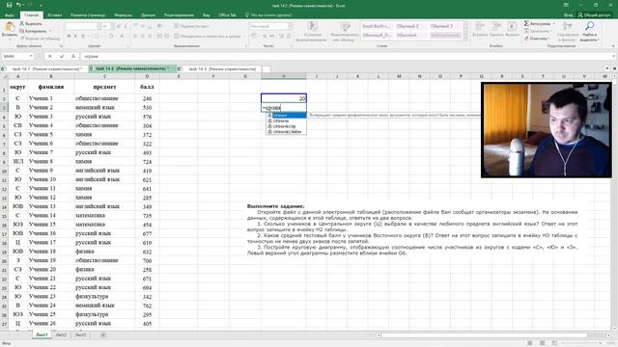Confirm formula entry with checkmark icon
Screen dimensions: 618x347
pyautogui.click(x=62, y=56)
